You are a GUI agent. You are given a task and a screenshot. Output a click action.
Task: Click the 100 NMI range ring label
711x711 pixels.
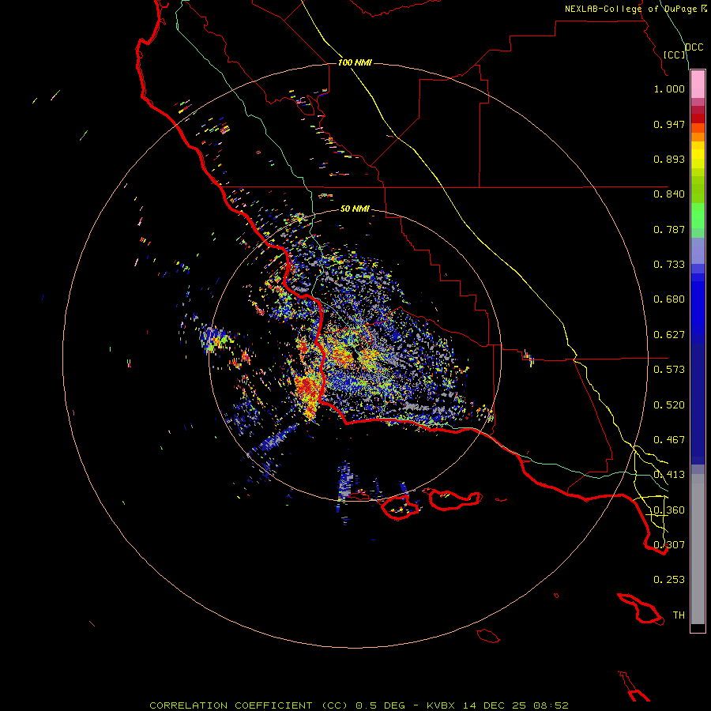[x=355, y=62]
